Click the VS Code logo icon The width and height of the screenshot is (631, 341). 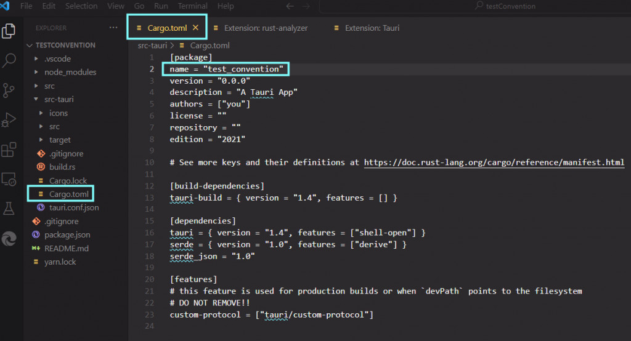(5, 6)
